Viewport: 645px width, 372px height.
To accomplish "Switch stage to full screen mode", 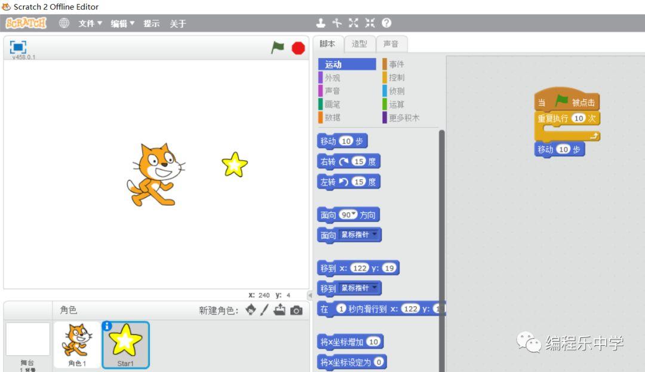I will pos(18,47).
